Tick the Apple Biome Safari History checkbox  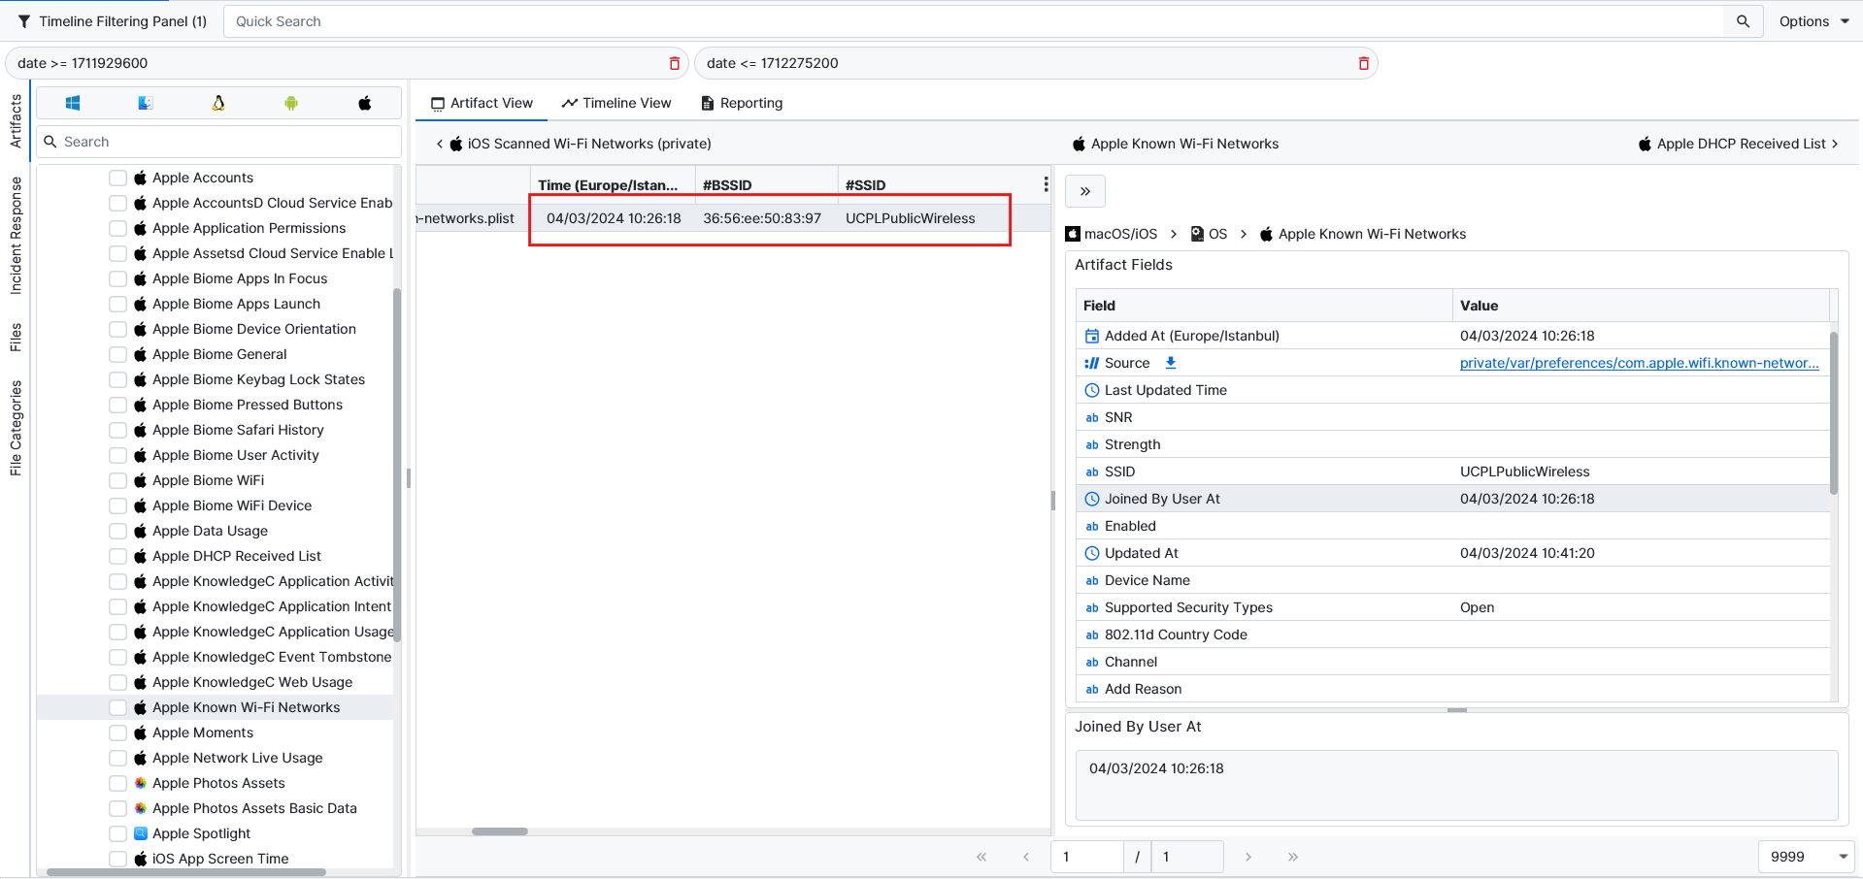coord(118,430)
